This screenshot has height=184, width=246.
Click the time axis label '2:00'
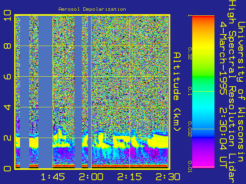(x=91, y=177)
